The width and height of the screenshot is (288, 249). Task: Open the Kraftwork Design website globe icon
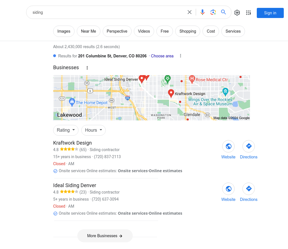228,146
